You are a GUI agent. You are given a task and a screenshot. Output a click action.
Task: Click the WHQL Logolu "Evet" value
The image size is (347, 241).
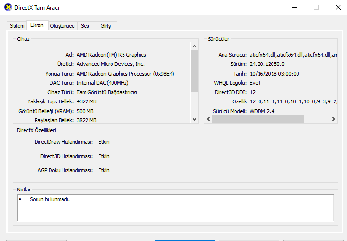click(x=255, y=83)
